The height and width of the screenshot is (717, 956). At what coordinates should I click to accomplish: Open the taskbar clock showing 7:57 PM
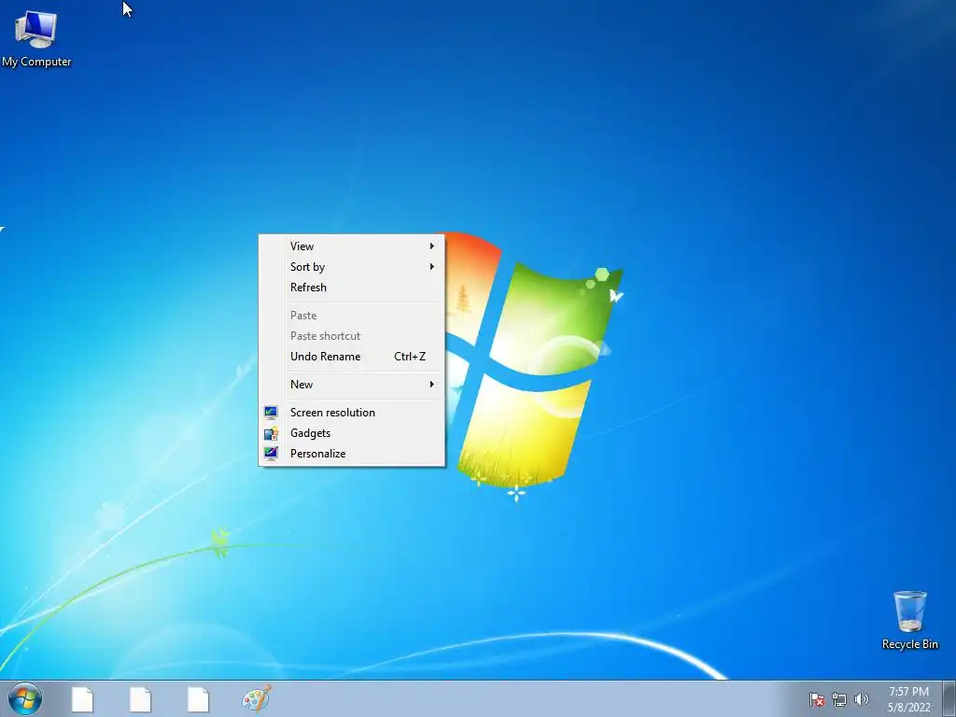tap(908, 699)
